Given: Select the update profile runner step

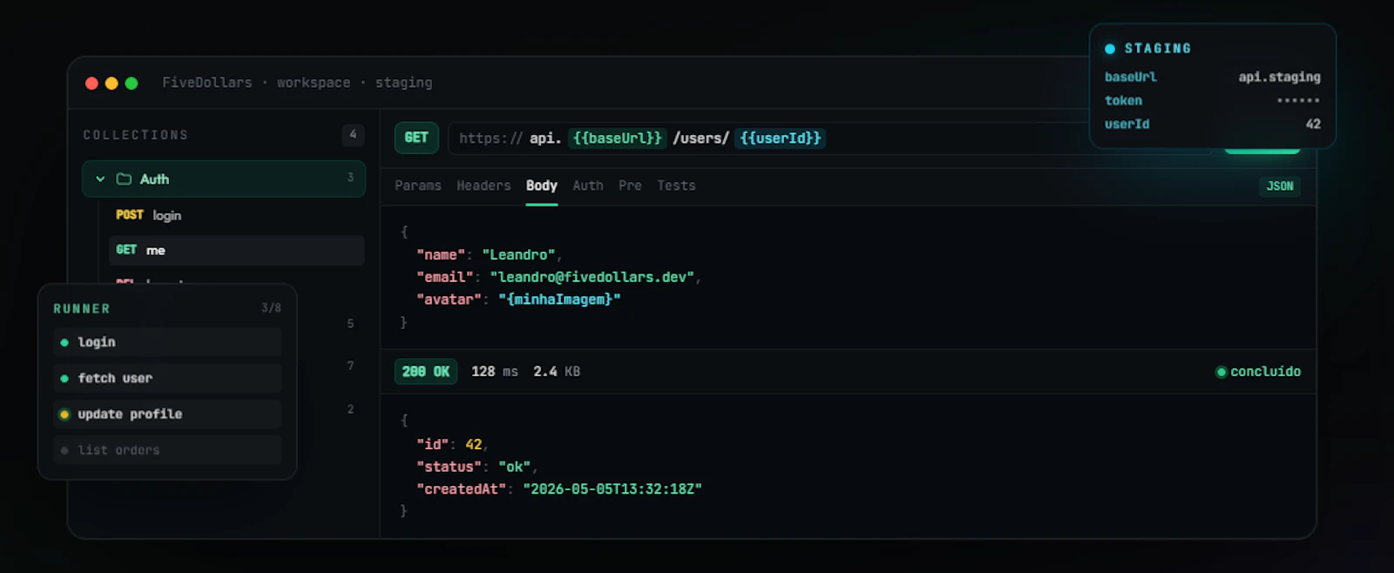Looking at the screenshot, I should point(167,414).
